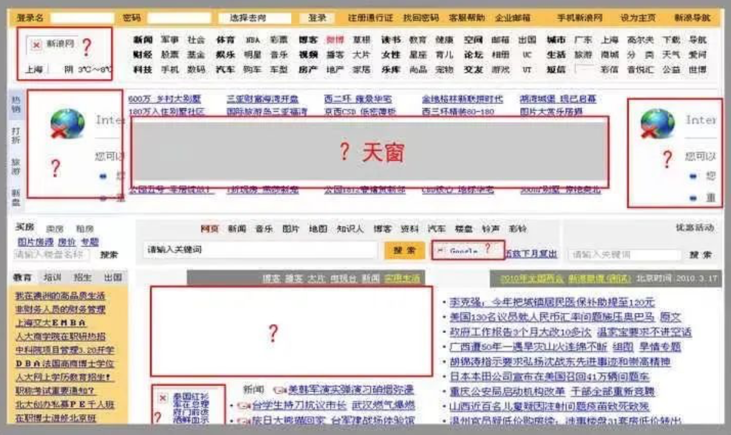The width and height of the screenshot is (731, 435).
Task: Click the orange 搜索 search button
Action: click(404, 250)
